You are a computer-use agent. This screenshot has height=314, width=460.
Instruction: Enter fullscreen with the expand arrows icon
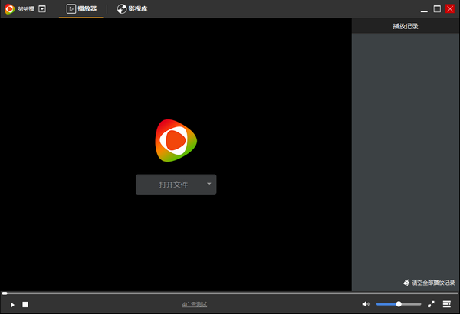click(431, 304)
